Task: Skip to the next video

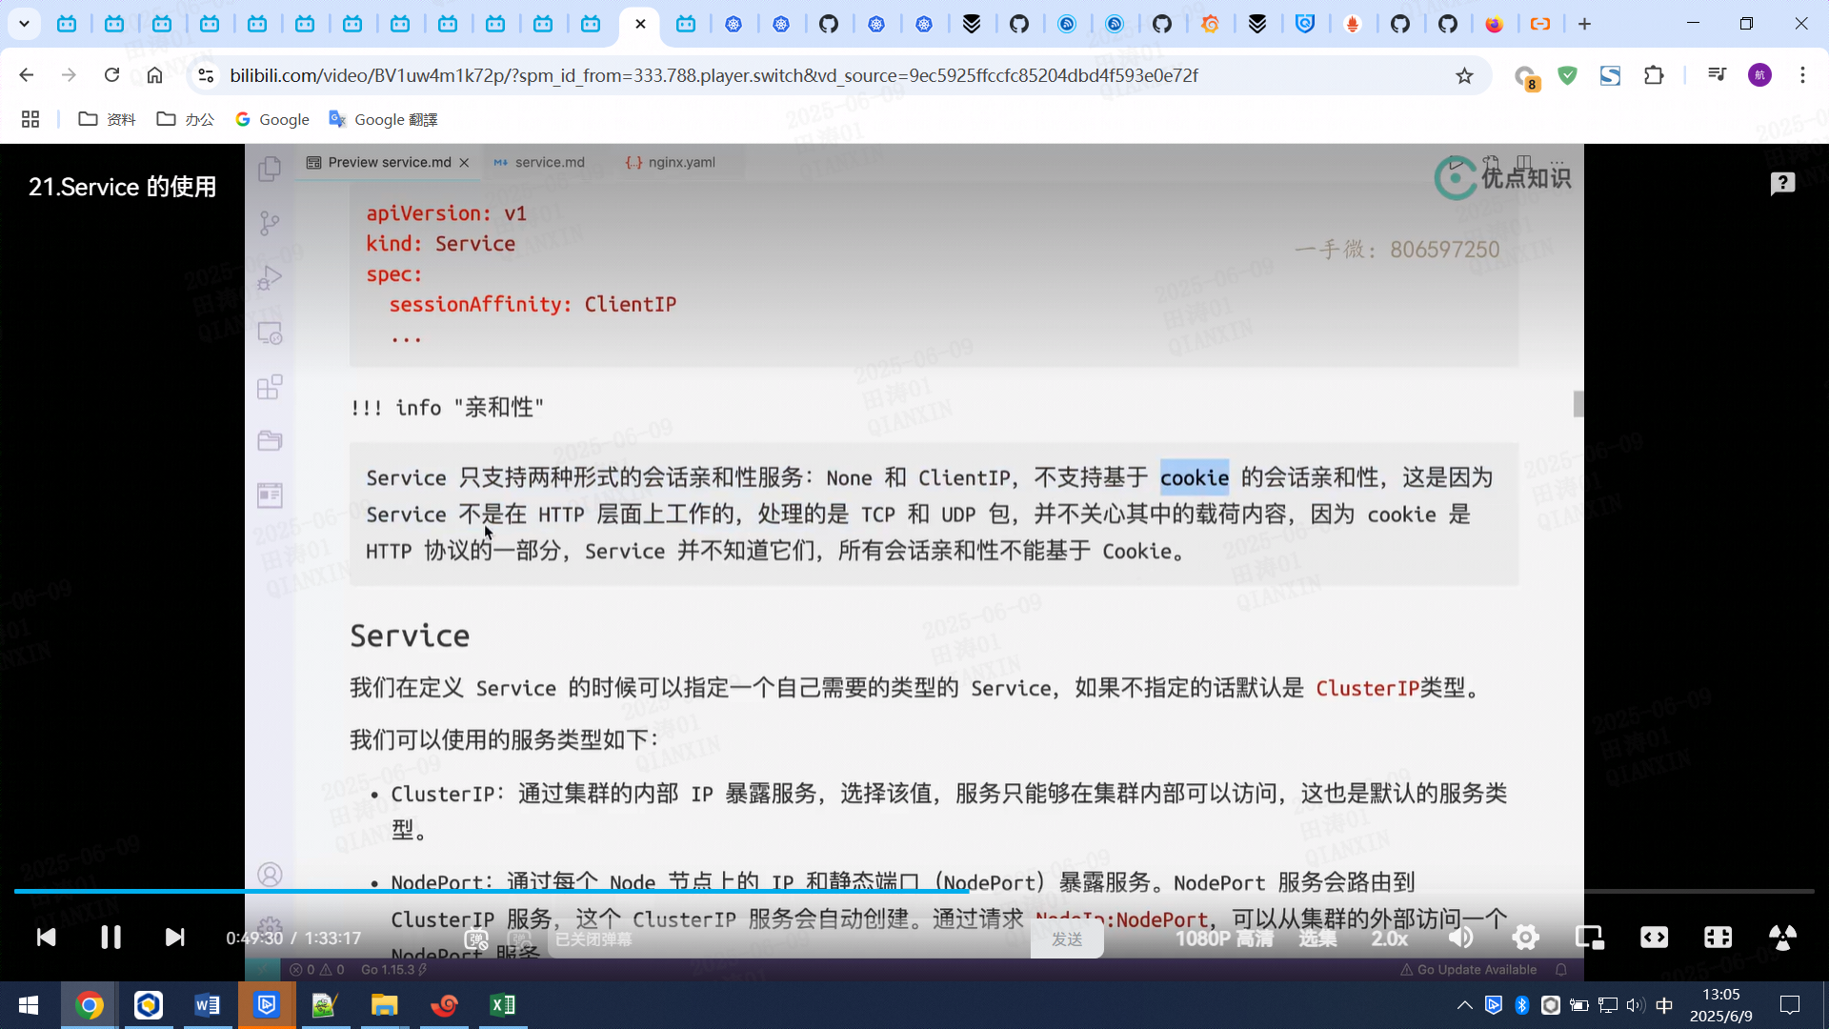Action: click(x=174, y=938)
